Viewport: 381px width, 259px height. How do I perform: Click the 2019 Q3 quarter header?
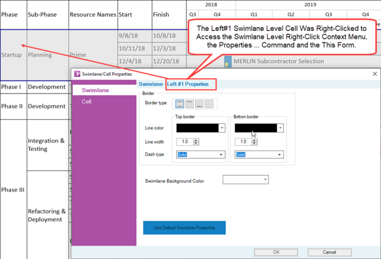(x=328, y=15)
